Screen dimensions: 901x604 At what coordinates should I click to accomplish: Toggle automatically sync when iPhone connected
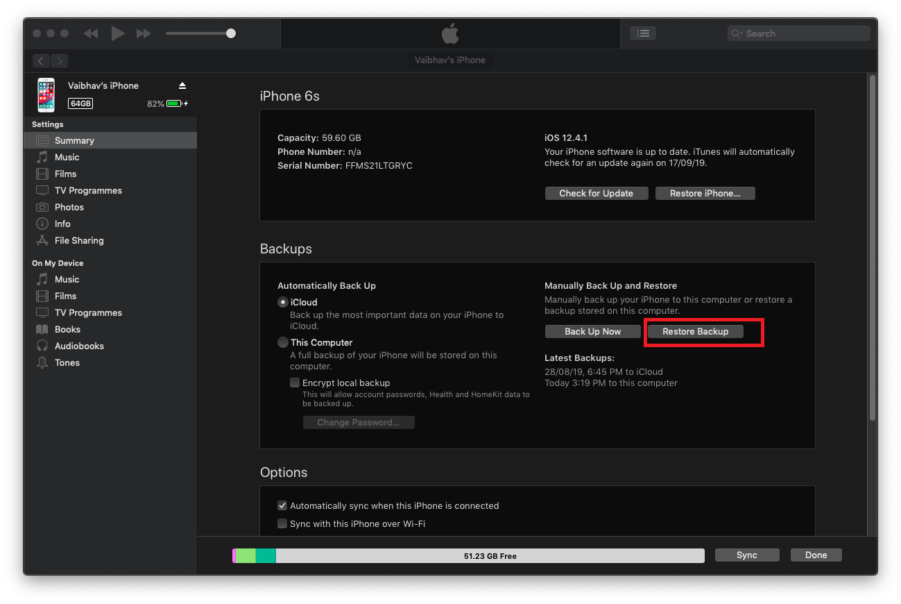282,505
